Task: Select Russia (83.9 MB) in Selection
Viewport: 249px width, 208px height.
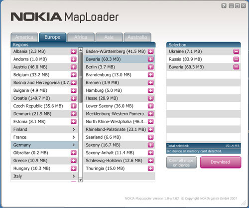Action: pyautogui.click(x=185, y=59)
